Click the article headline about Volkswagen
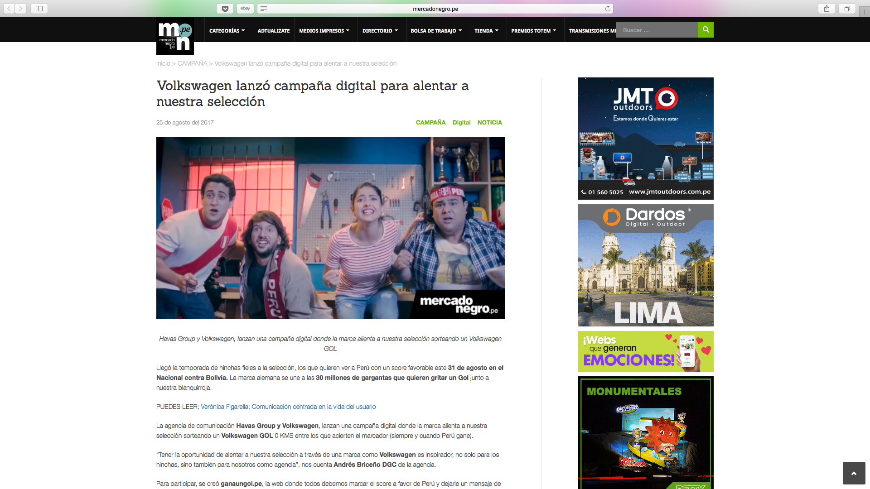Viewport: 870px width, 489px height. 313,93
